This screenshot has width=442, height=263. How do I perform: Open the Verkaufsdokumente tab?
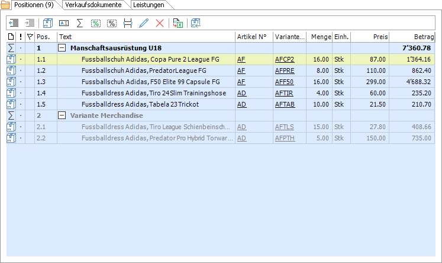[93, 5]
